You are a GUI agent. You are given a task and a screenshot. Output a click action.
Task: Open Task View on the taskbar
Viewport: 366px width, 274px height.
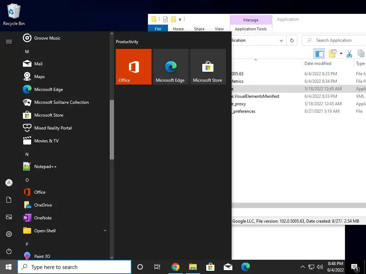pos(157,267)
